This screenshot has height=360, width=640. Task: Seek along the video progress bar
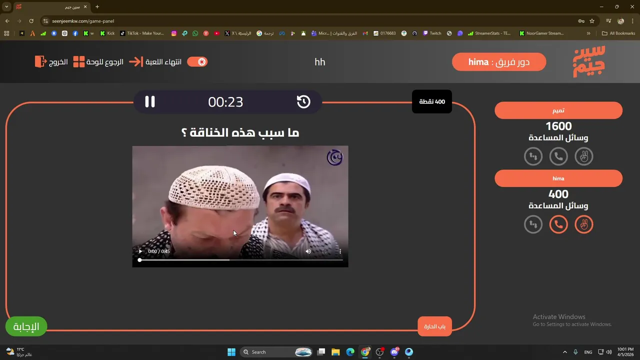click(241, 260)
